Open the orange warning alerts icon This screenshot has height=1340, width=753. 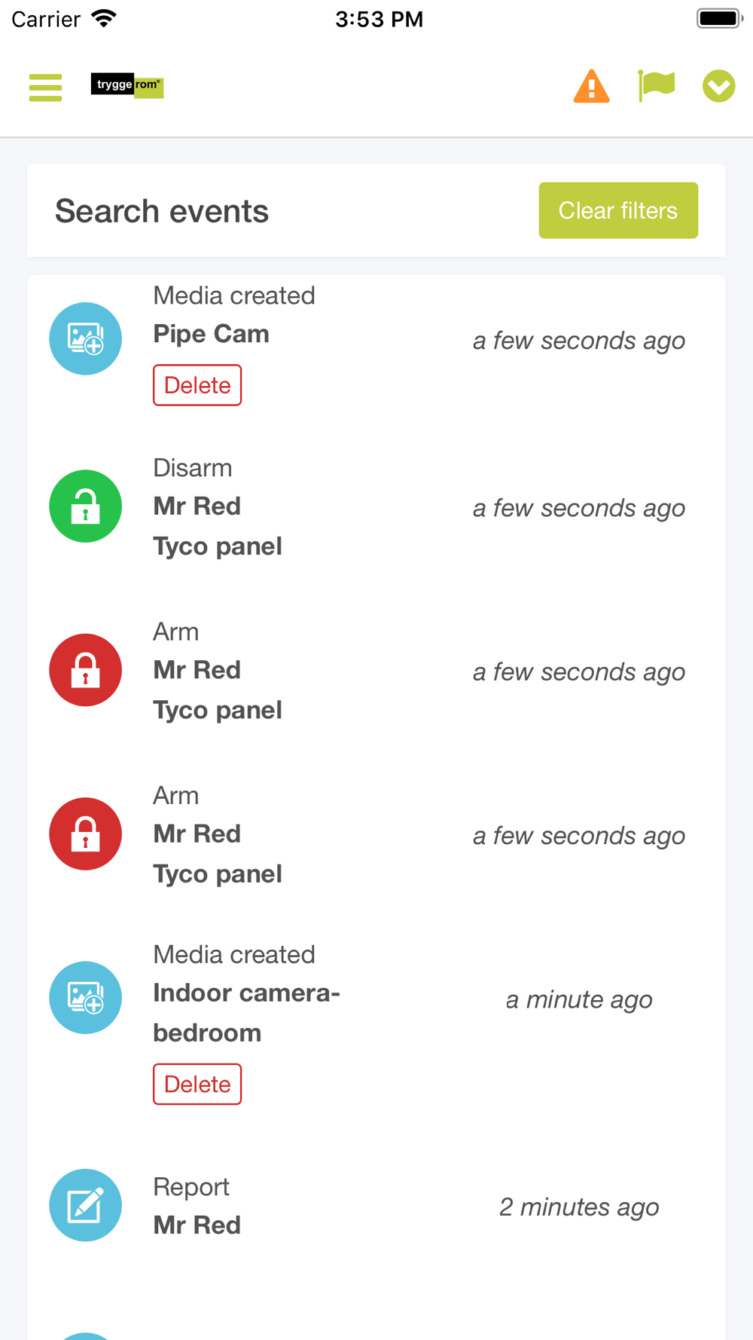pyautogui.click(x=591, y=86)
